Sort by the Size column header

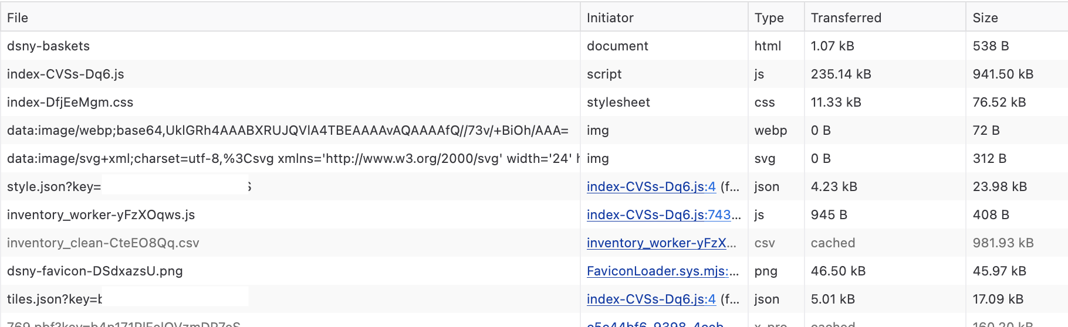pyautogui.click(x=985, y=18)
